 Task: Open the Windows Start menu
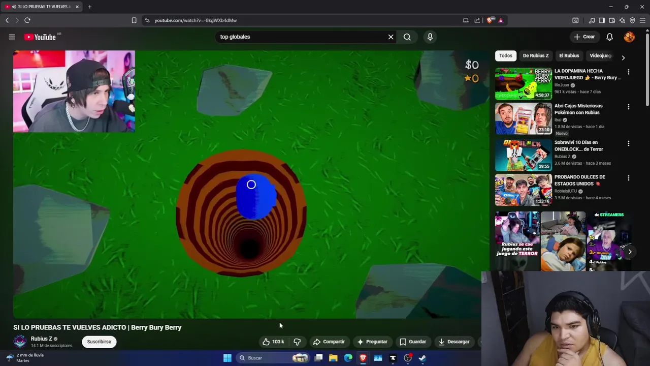point(227,358)
